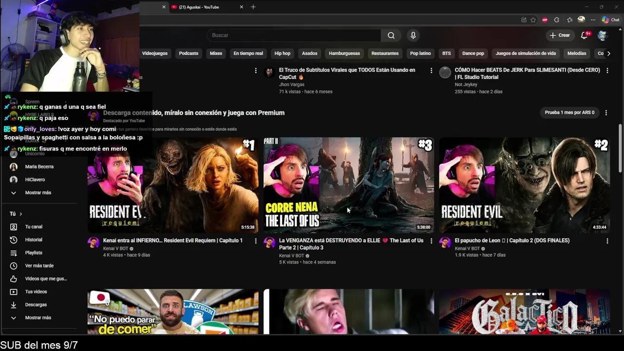Open Maria Becerra subscription
The width and height of the screenshot is (624, 351).
point(39,167)
